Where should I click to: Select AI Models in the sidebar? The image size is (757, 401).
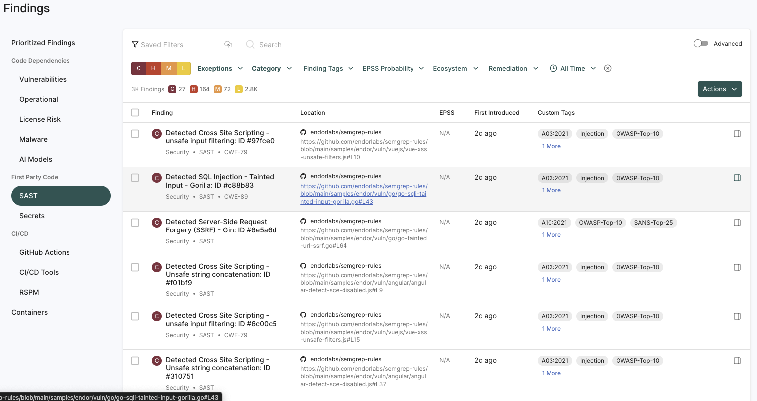coord(36,159)
